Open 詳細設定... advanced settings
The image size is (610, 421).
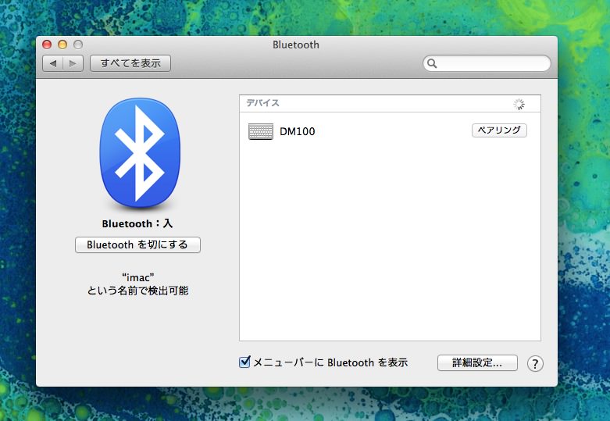click(477, 362)
